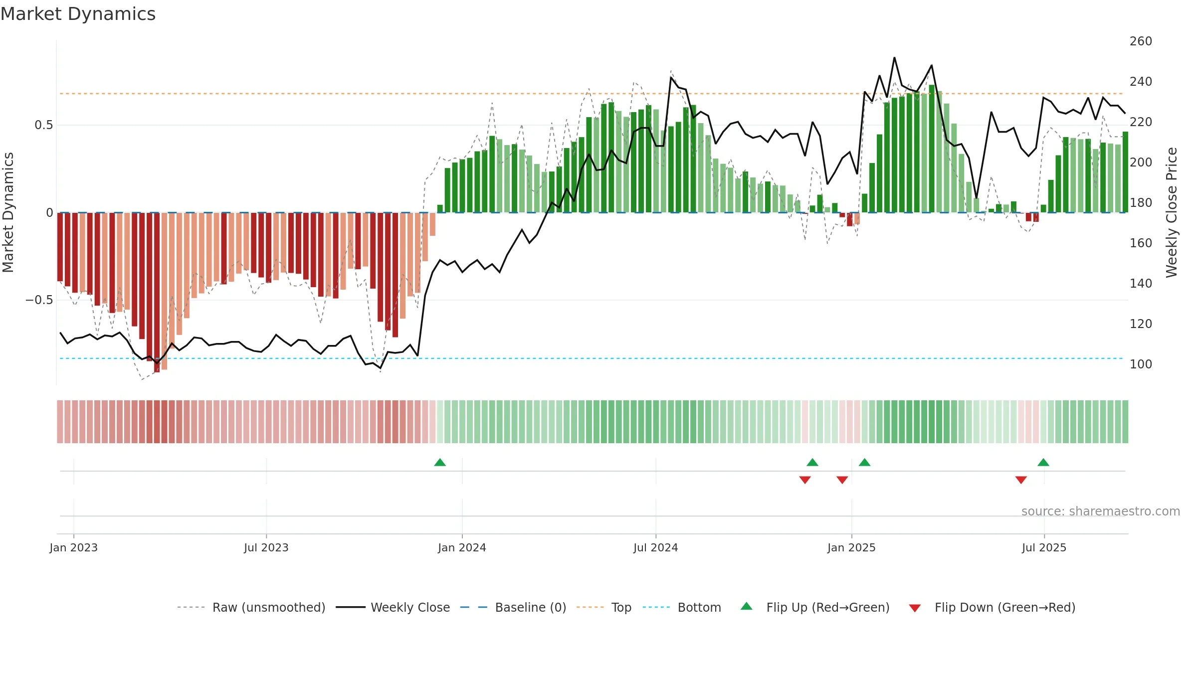Viewport: 1197px width, 673px height.
Task: Click the 120 right-axis tick label
Action: pos(1141,324)
